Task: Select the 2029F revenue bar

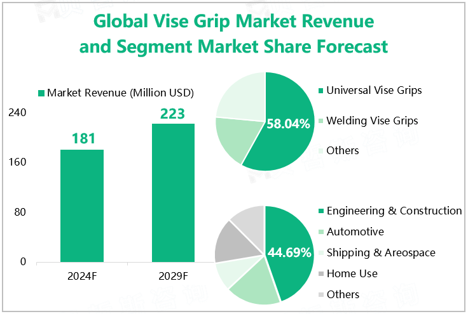Action: pos(174,193)
